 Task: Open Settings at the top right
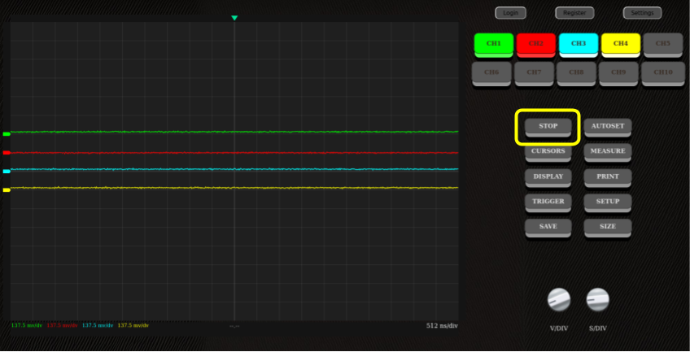pos(643,13)
